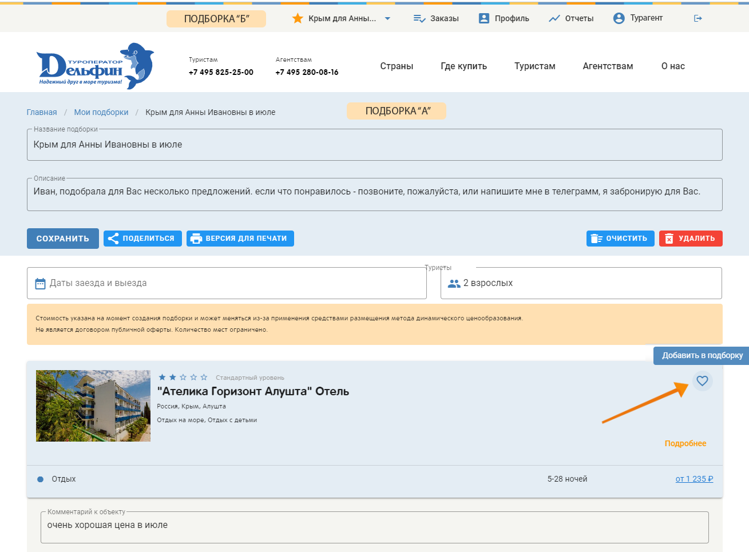Toggle the heart icon on hotel card
The width and height of the screenshot is (749, 552).
702,381
